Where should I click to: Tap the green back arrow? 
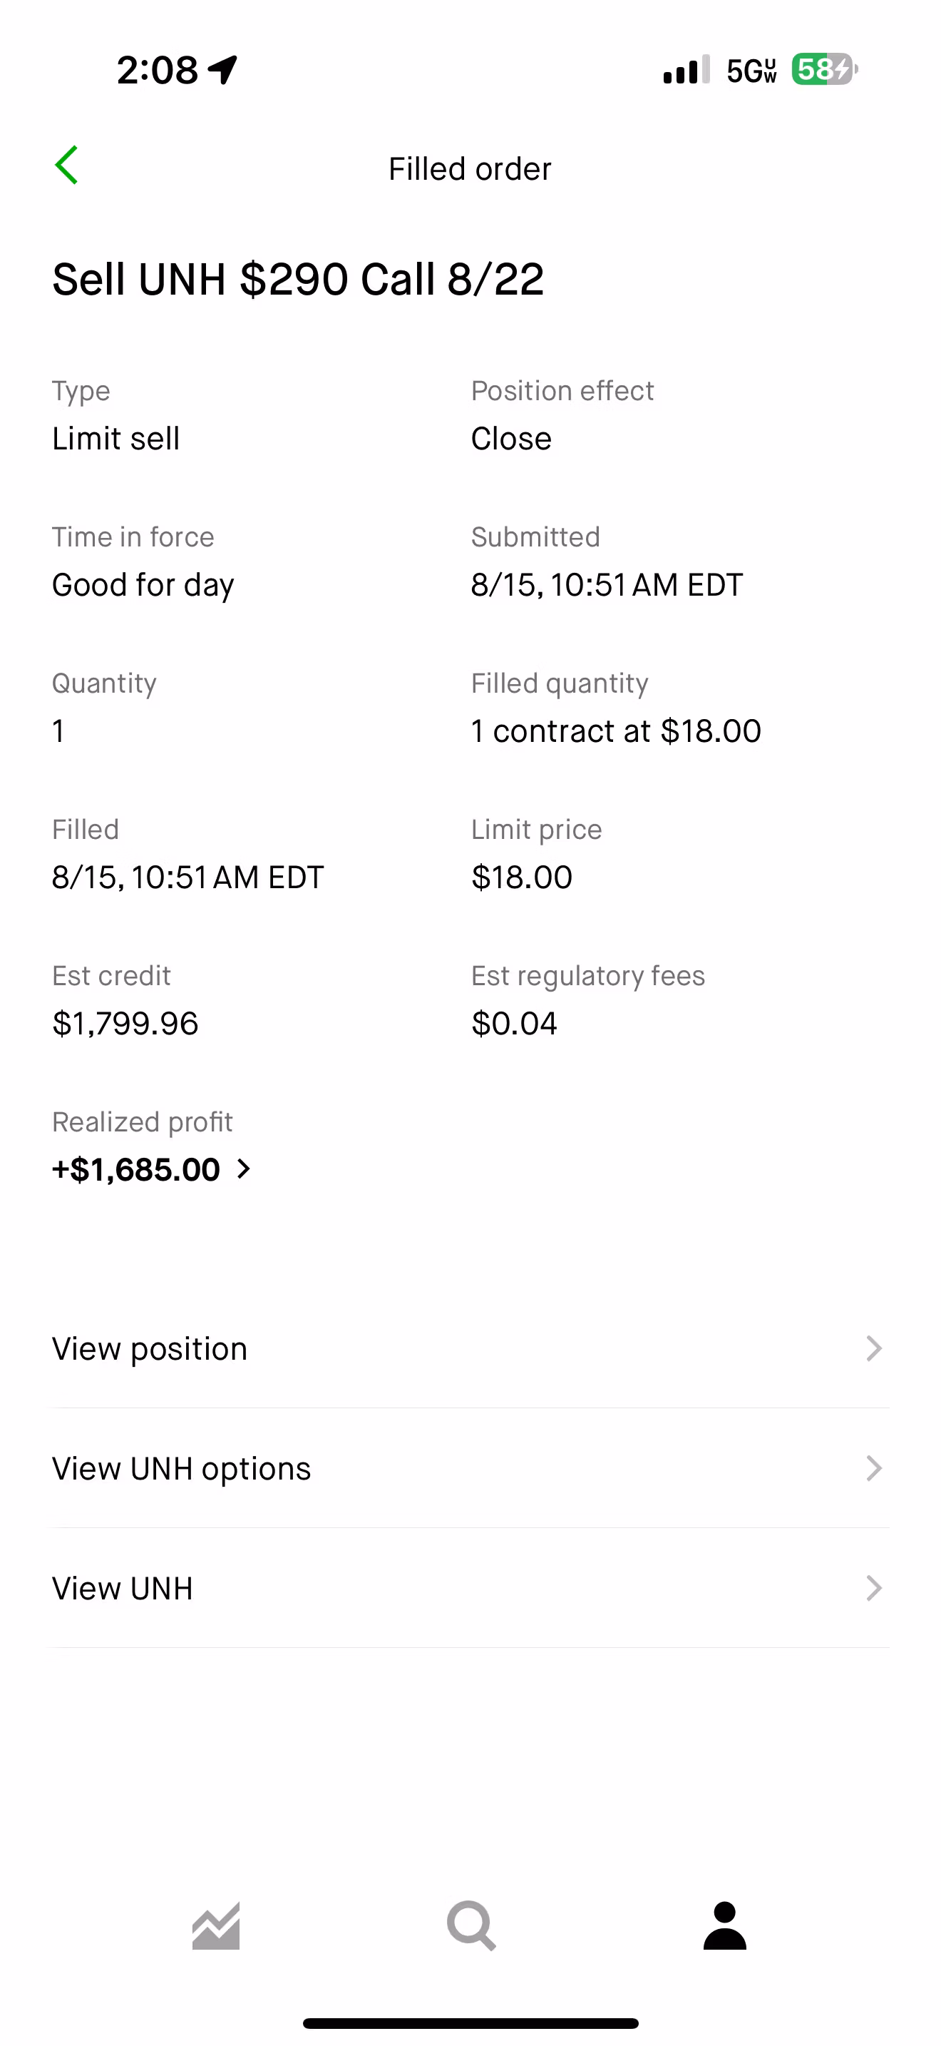[66, 166]
